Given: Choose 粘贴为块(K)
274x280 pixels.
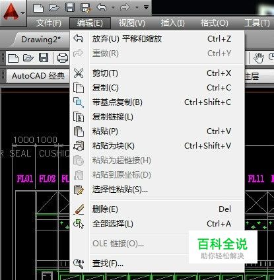Looking at the screenshot, I should 156,146.
